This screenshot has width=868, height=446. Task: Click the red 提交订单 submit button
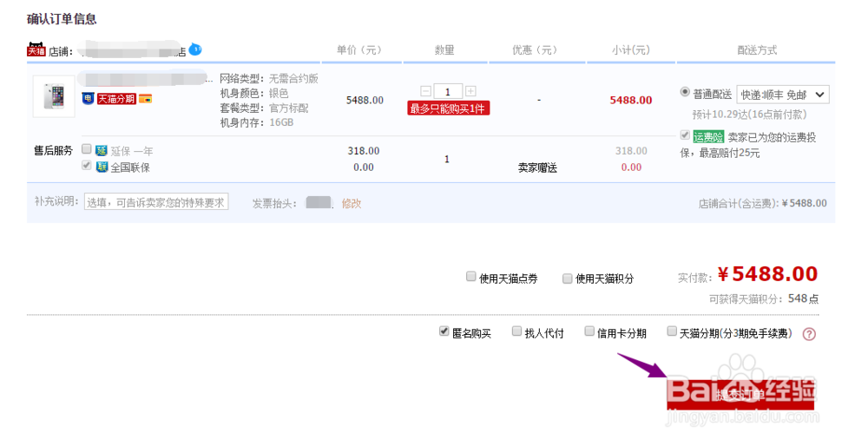[740, 393]
